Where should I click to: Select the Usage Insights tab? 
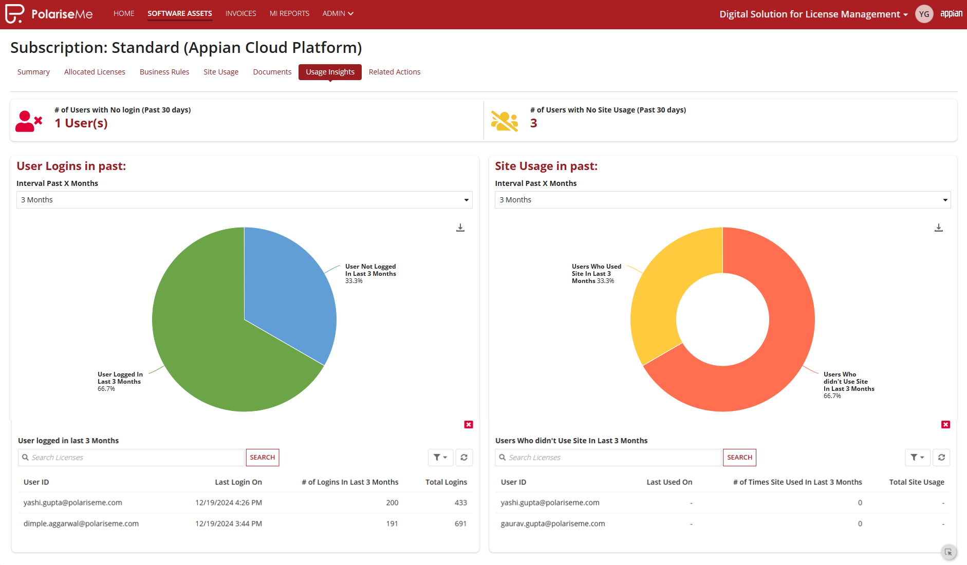330,72
